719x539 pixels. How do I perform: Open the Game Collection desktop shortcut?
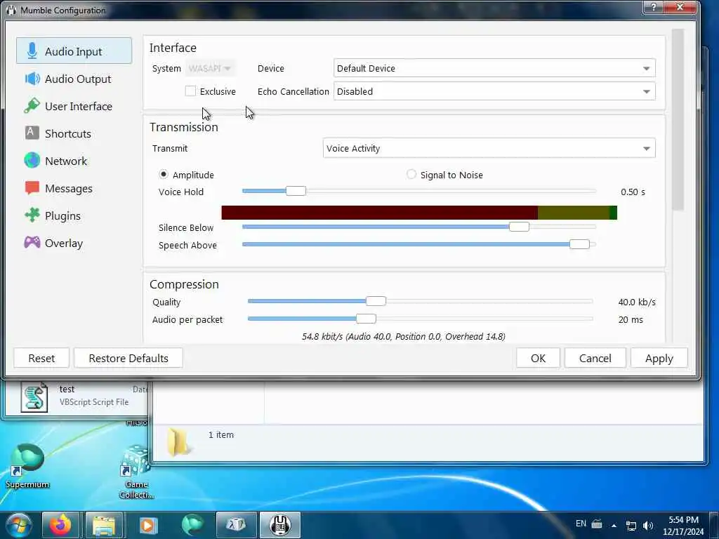click(x=136, y=472)
